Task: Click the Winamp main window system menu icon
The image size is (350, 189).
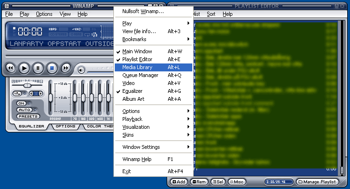Action: click(x=7, y=6)
